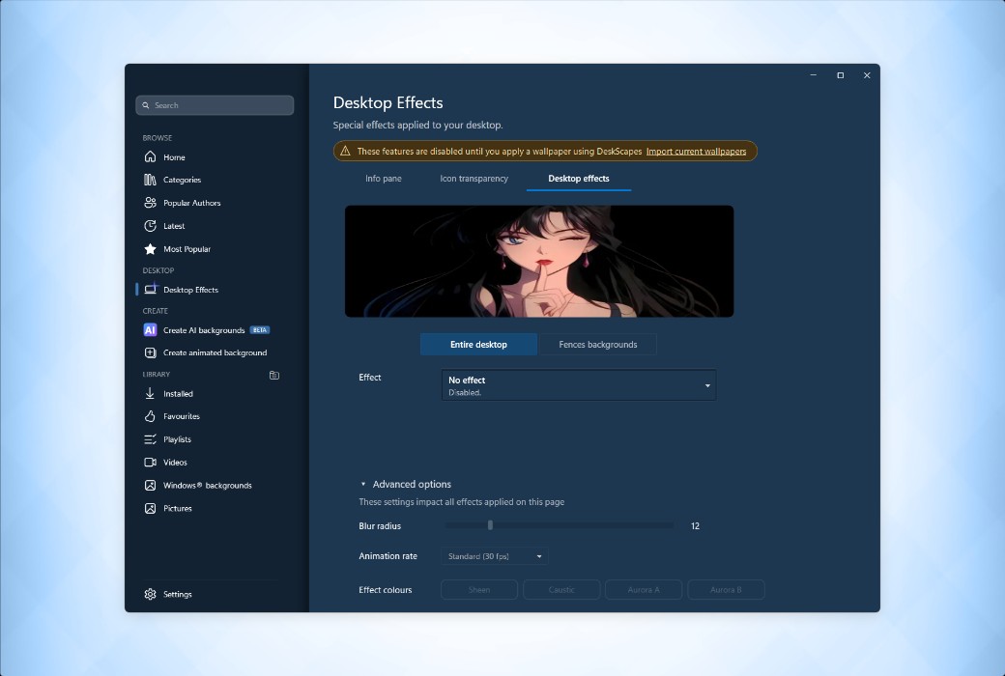Open the Effect dropdown showing No effect
The height and width of the screenshot is (676, 1005).
[579, 385]
